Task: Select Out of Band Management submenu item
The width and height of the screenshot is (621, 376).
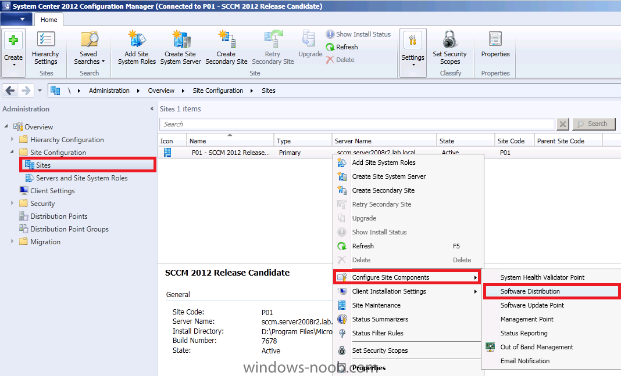Action: (x=551, y=347)
